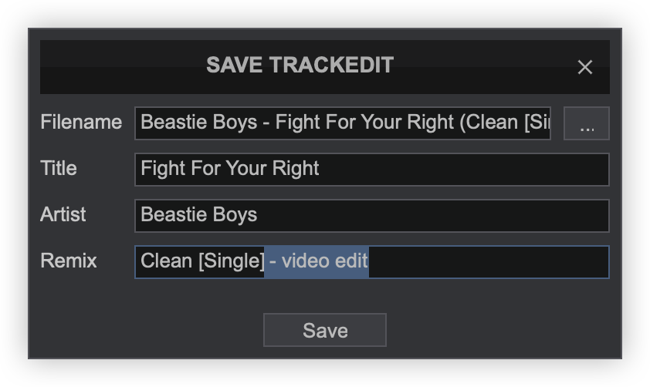Select the Artist input field
Screen dimensions: 650x387
click(x=463, y=216)
